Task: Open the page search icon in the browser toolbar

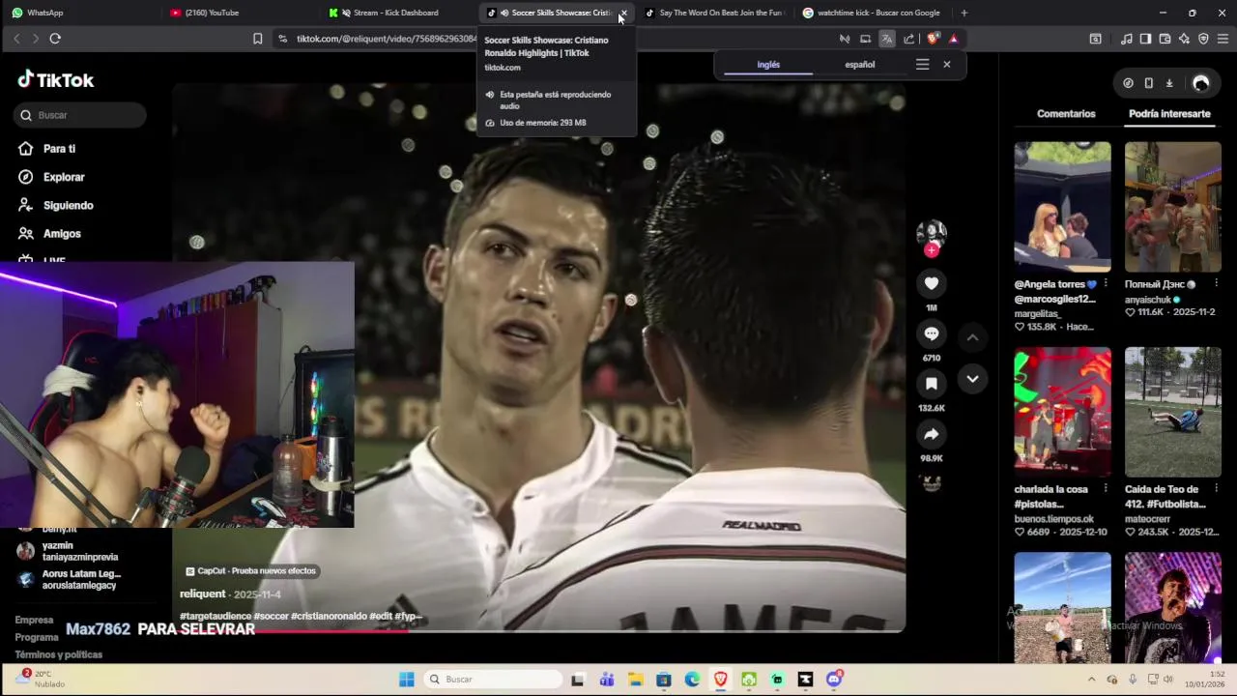Action: [1095, 39]
